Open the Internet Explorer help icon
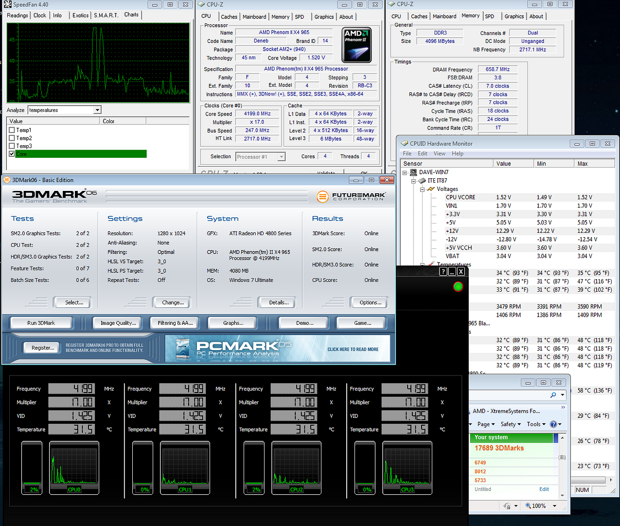620x526 pixels. [553, 424]
